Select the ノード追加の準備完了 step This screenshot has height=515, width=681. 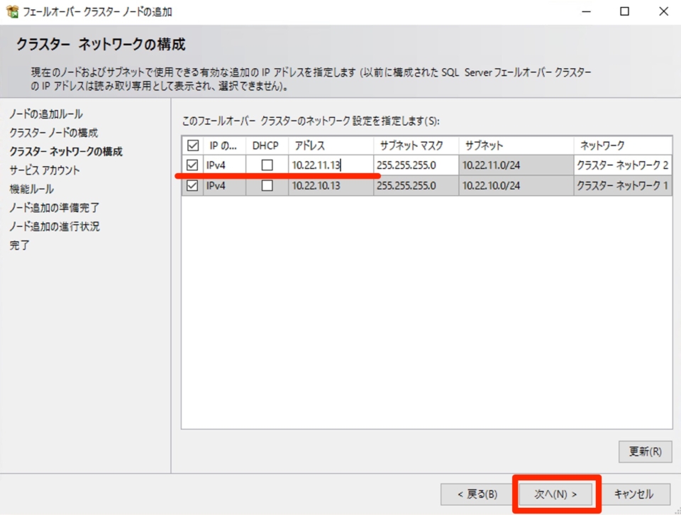(x=55, y=208)
